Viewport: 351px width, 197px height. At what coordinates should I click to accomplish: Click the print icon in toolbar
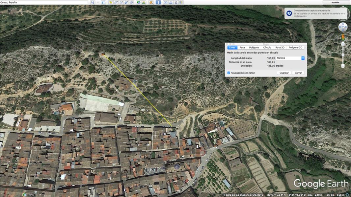(171, 2)
